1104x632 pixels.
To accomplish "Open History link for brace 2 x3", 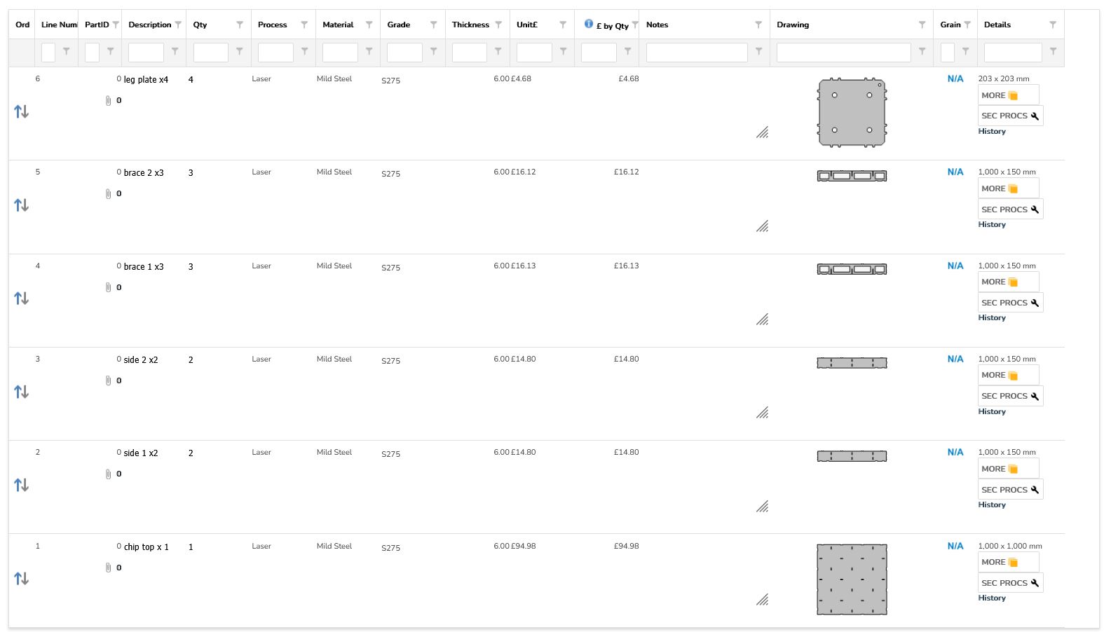I will tap(992, 225).
